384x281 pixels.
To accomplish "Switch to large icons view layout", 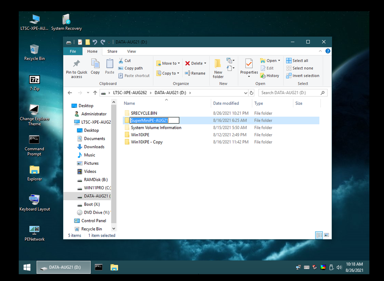I will 326,235.
